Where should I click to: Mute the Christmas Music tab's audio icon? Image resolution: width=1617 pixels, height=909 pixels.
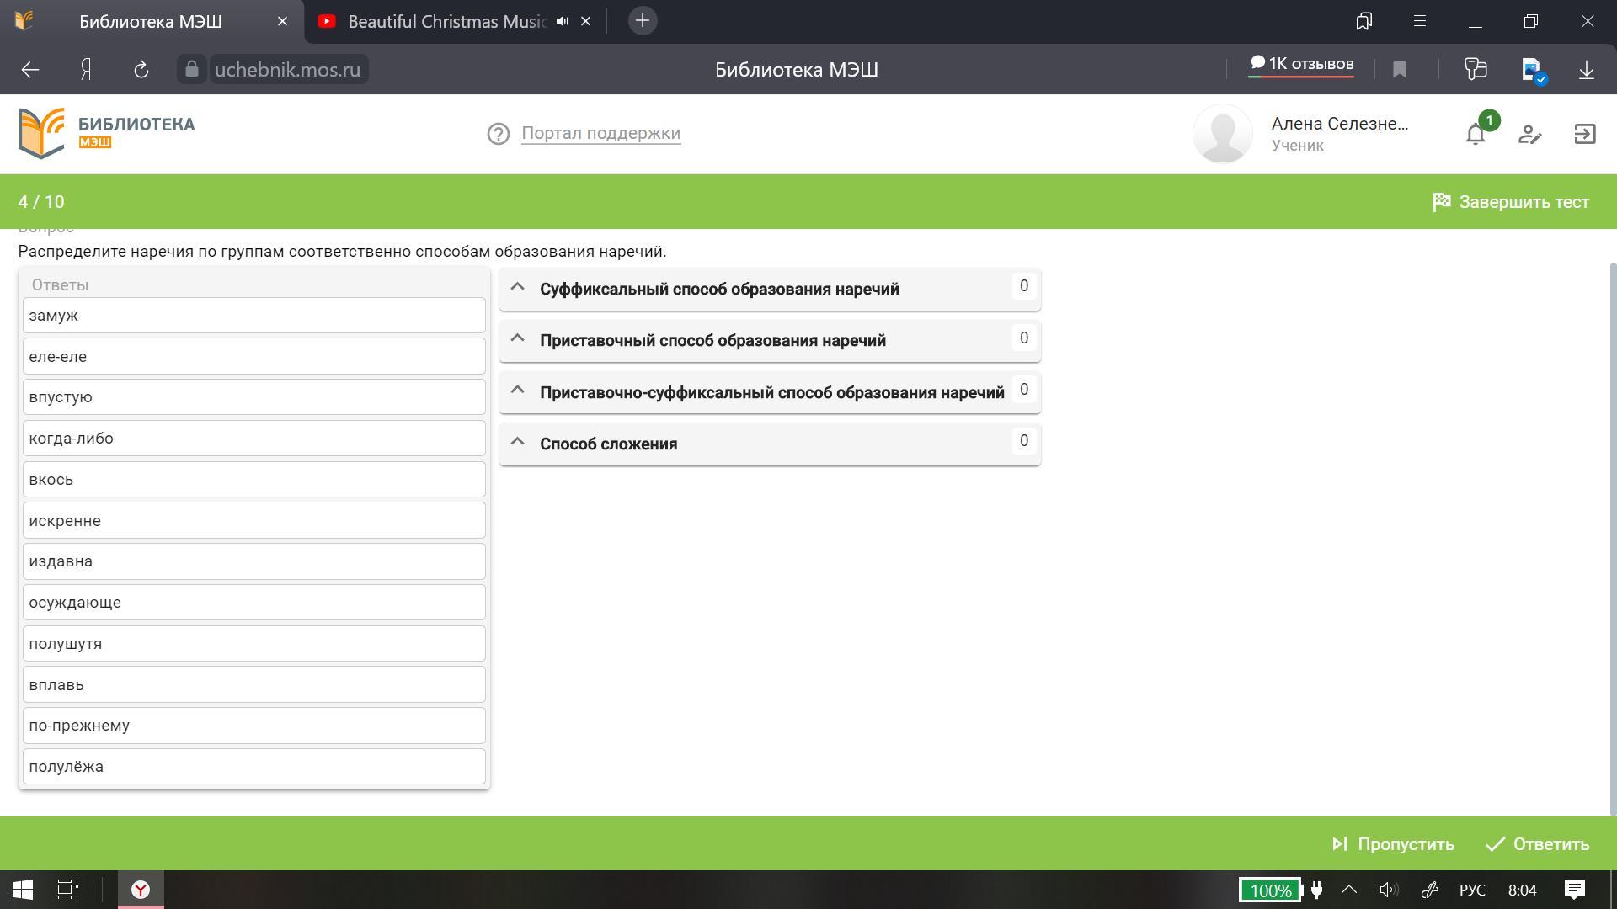click(562, 21)
